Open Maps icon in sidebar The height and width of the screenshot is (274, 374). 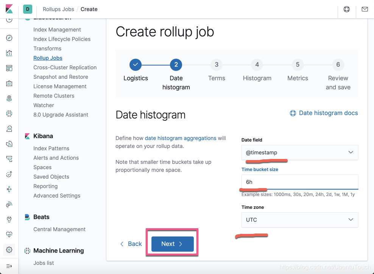point(9,98)
